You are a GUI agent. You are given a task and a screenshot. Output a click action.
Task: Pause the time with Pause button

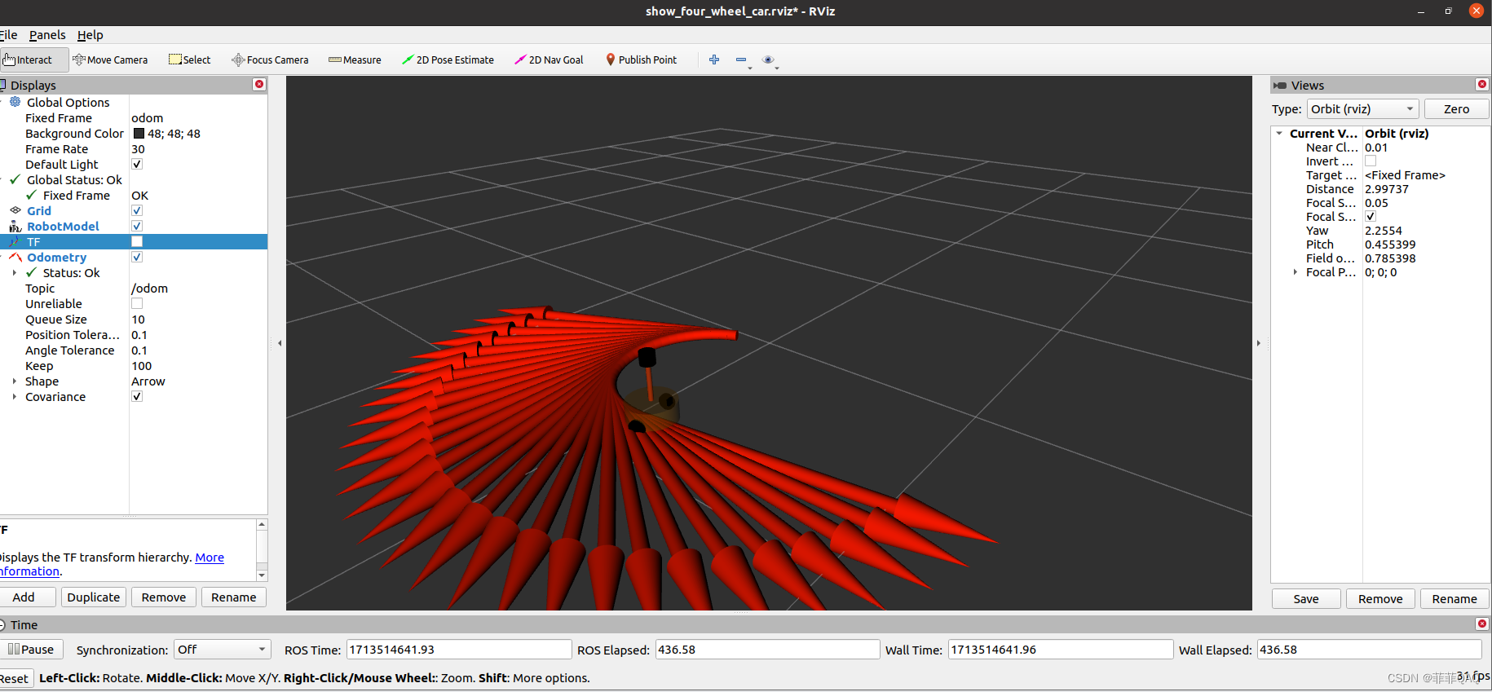pos(31,650)
